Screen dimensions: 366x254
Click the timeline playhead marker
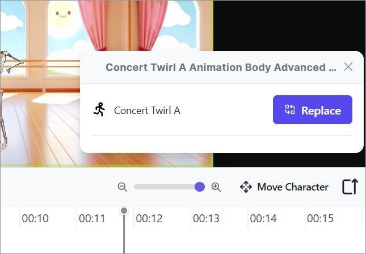(x=124, y=210)
